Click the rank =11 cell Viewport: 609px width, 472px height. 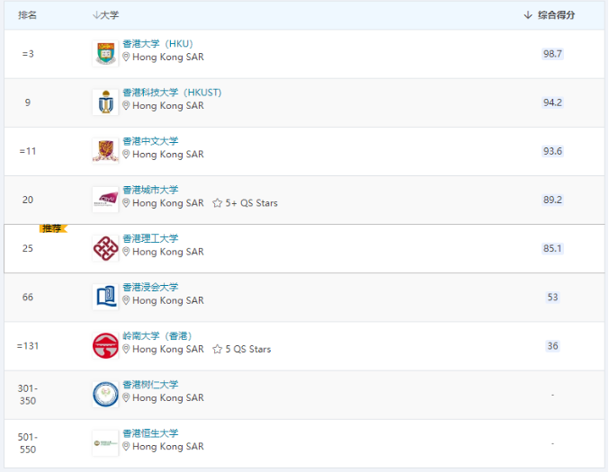pyautogui.click(x=28, y=151)
